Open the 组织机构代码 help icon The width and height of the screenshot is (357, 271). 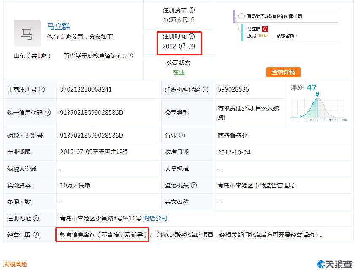click(206, 89)
